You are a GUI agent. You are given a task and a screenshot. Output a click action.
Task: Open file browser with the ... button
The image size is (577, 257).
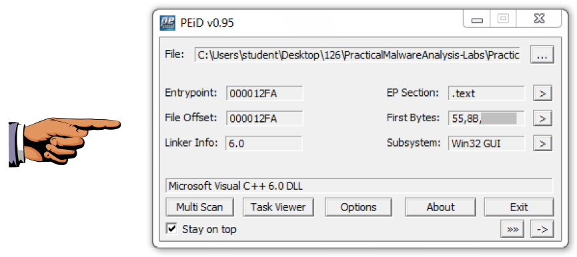coord(542,55)
